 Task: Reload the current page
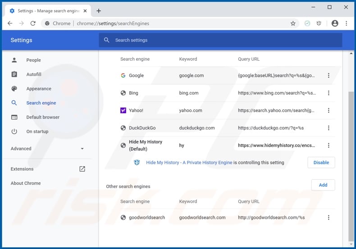[x=33, y=23]
